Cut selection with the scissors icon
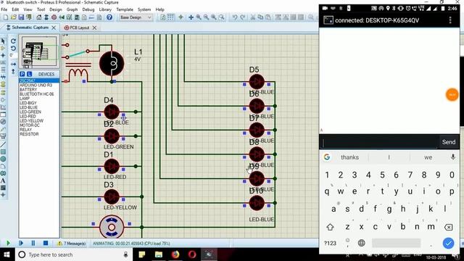Image resolution: width=464 pixels, height=261 pixels. tap(253, 17)
